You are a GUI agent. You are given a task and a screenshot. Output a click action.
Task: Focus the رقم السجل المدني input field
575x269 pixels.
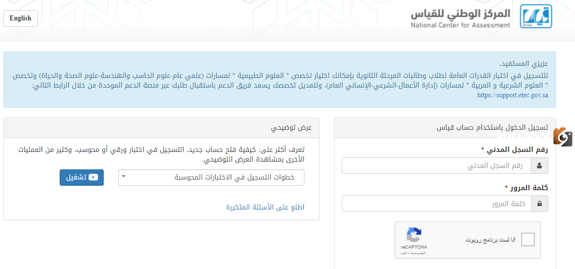point(436,165)
